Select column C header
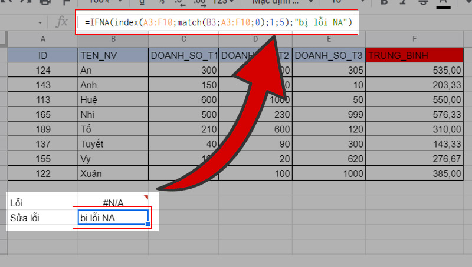 pos(183,39)
